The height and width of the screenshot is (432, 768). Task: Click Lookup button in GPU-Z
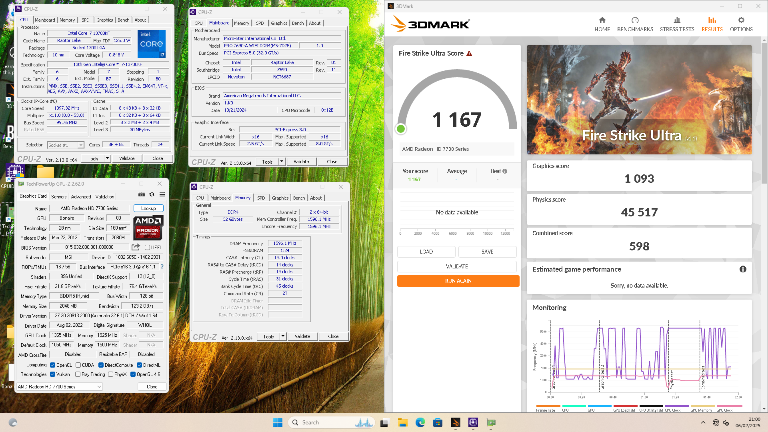click(148, 208)
